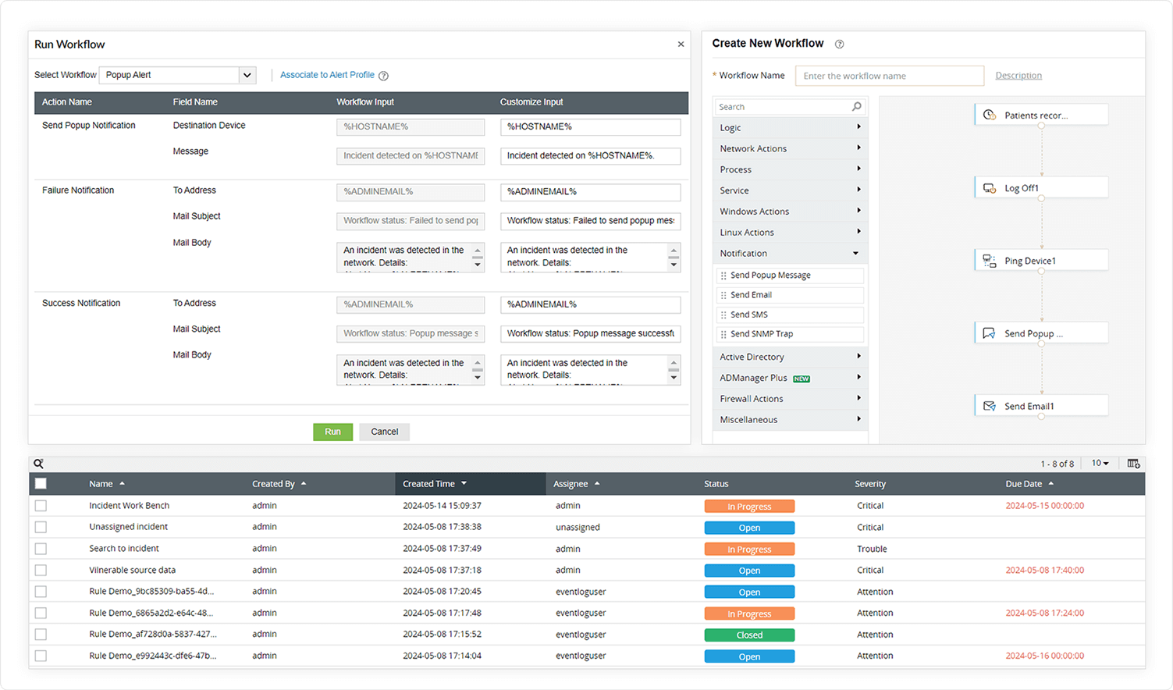Click the help icon next to Create New Workflow
Viewport: 1173px width, 690px height.
point(839,44)
